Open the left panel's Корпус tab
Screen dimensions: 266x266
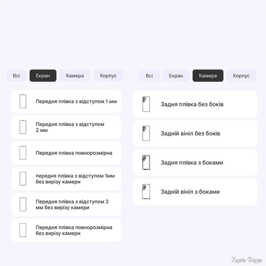108,76
